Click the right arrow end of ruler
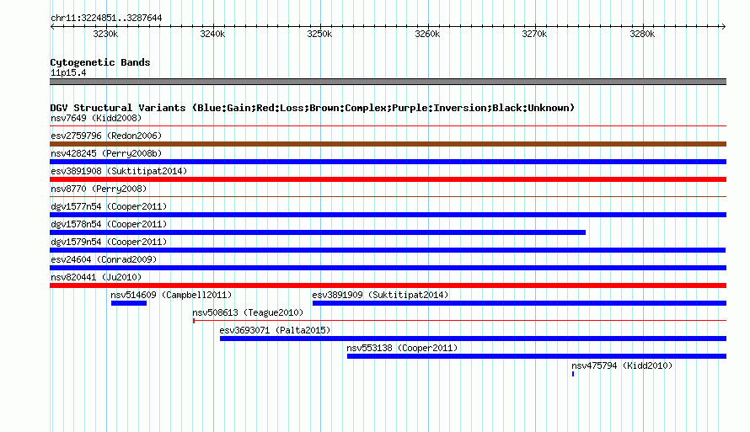The height and width of the screenshot is (432, 750). (x=724, y=26)
